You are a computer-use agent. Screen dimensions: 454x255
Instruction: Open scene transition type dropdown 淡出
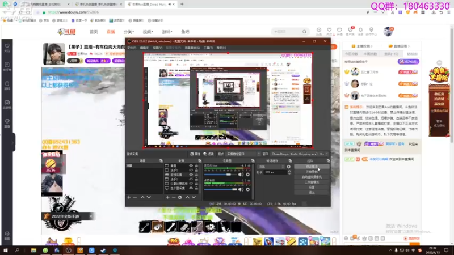tap(271, 167)
